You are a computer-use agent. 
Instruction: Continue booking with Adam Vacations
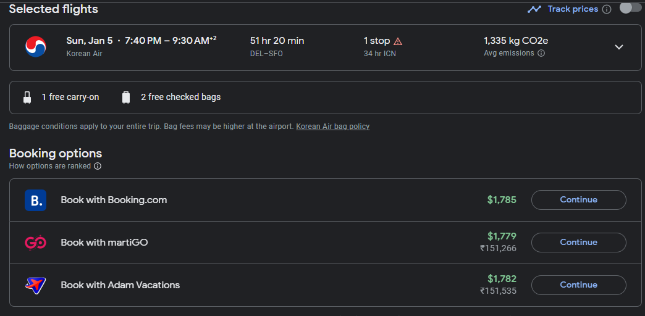[x=578, y=285]
